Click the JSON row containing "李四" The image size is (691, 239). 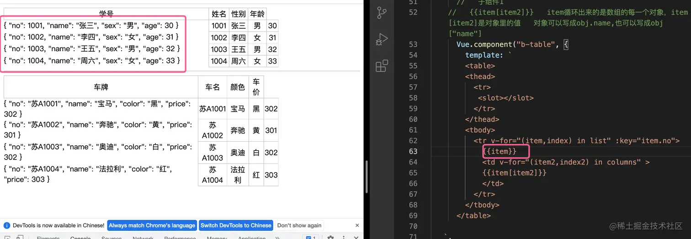point(91,37)
